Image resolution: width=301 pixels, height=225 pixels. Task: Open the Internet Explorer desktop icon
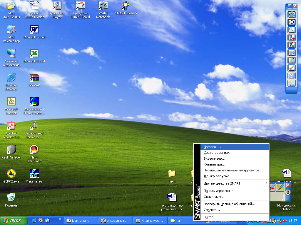click(x=11, y=82)
